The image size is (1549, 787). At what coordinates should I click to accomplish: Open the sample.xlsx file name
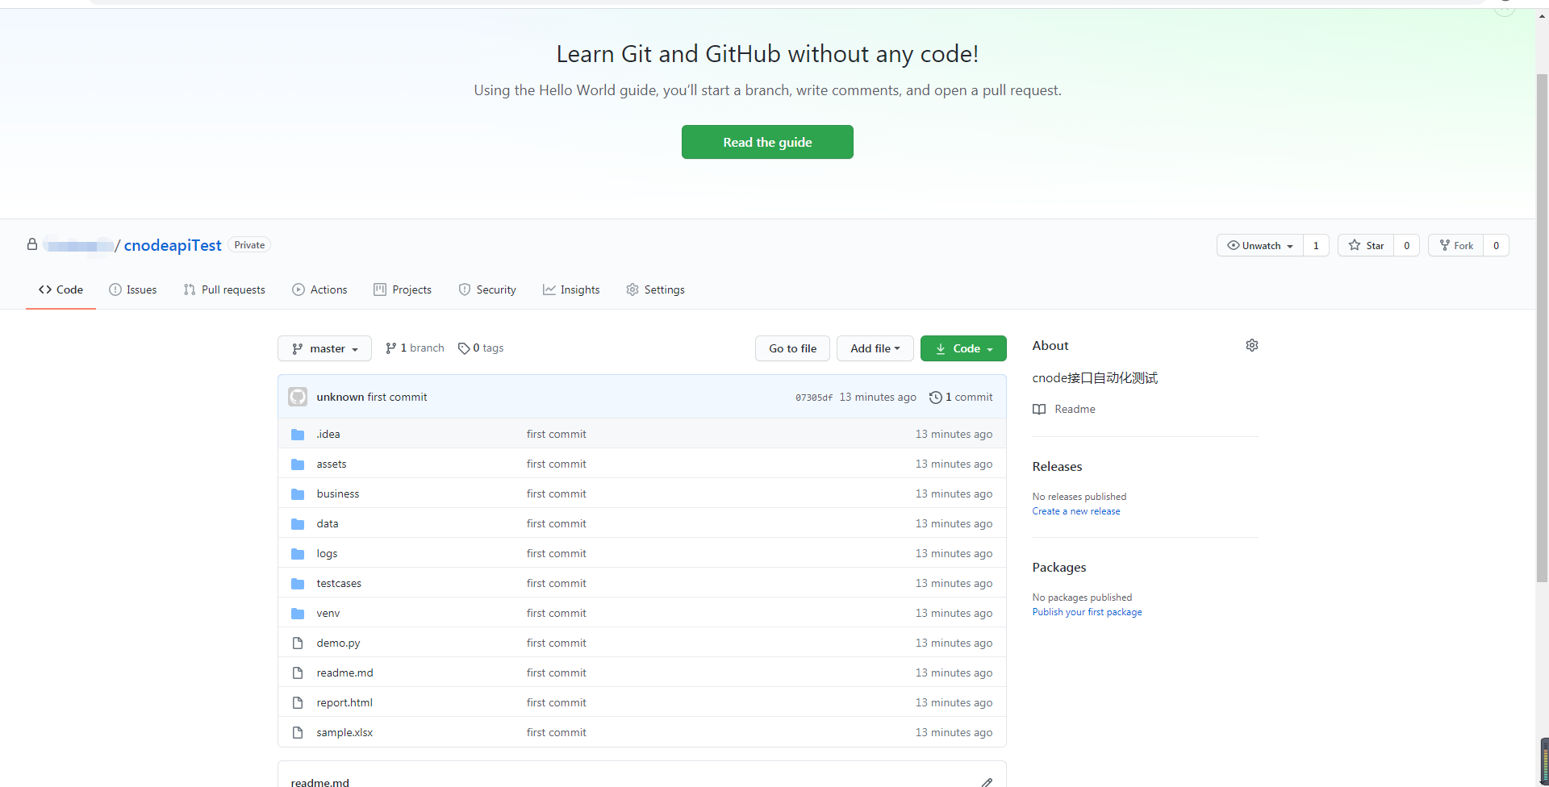coord(344,733)
